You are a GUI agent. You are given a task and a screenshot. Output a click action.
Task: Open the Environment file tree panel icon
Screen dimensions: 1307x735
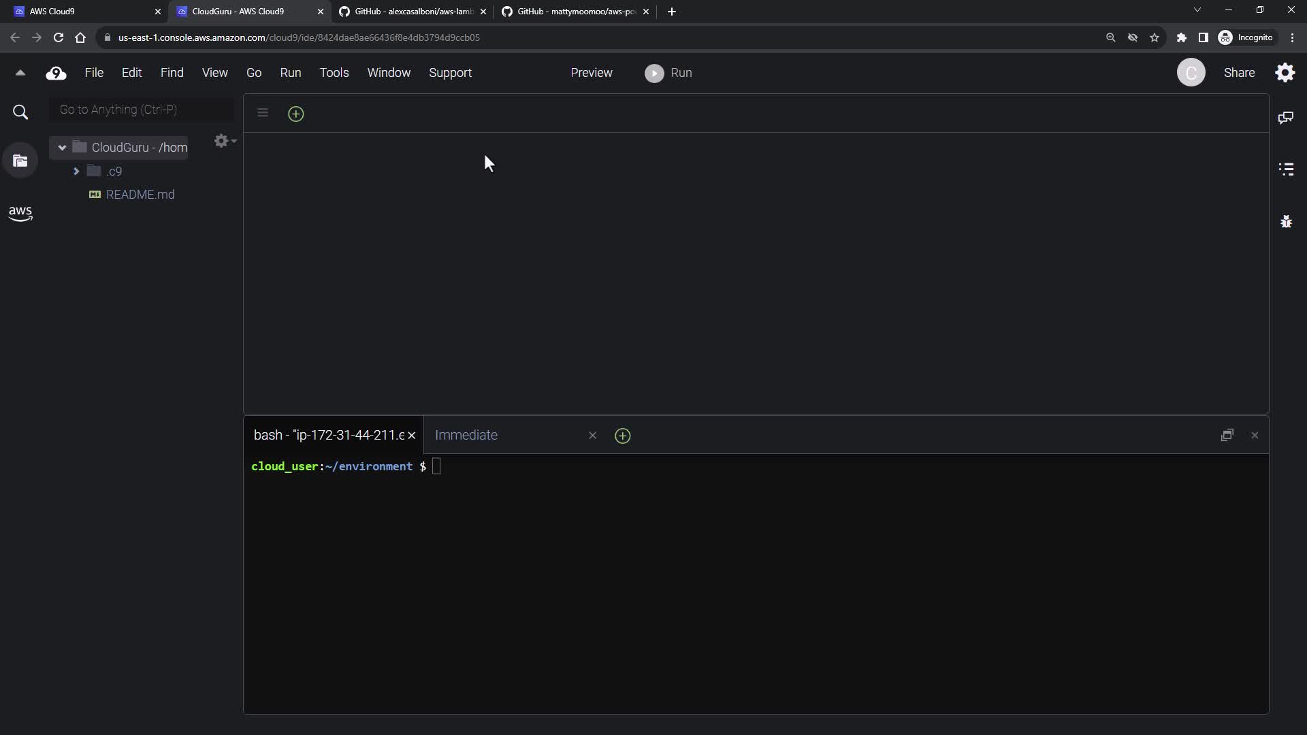coord(20,161)
